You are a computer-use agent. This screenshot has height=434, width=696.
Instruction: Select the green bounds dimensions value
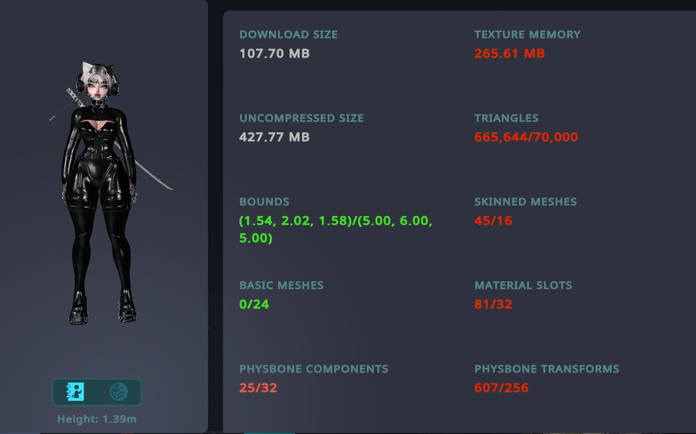coord(336,230)
